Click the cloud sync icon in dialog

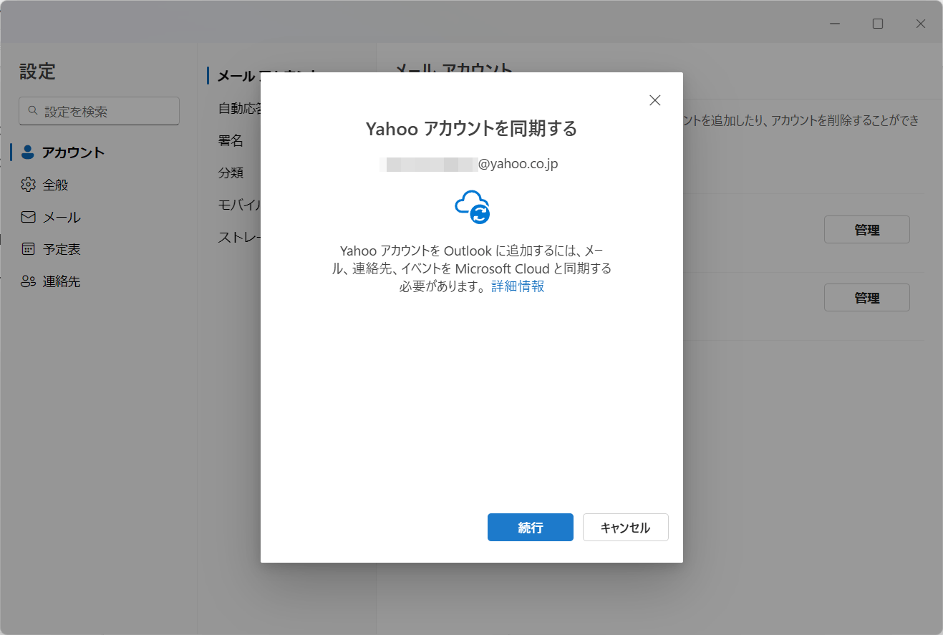coord(473,207)
